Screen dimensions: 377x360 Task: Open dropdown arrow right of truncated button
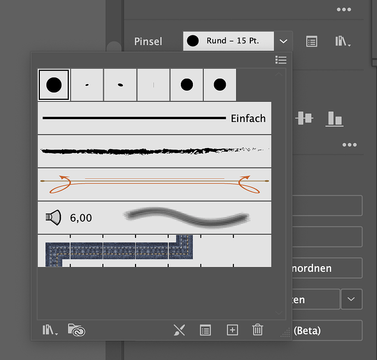(x=351, y=299)
